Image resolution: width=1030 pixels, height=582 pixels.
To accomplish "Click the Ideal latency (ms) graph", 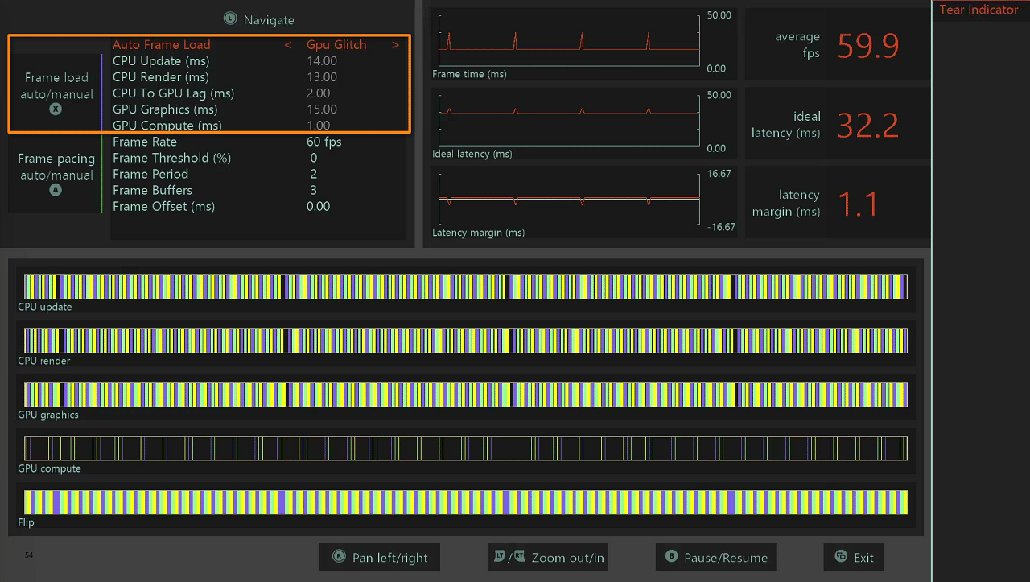I will [x=568, y=121].
